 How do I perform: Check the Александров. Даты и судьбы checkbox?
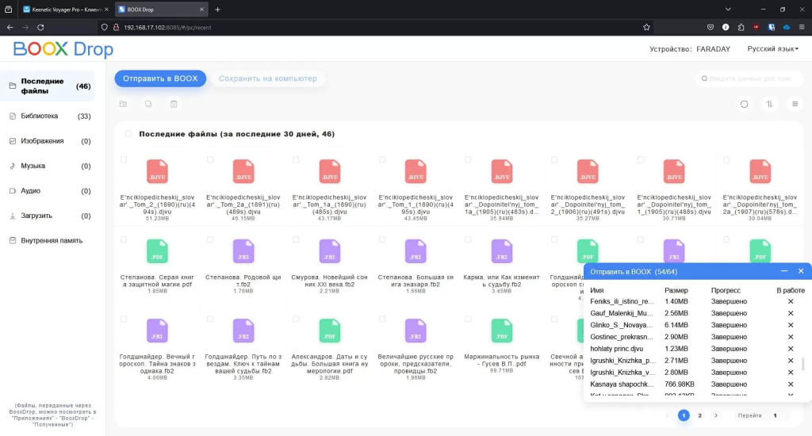[296, 319]
